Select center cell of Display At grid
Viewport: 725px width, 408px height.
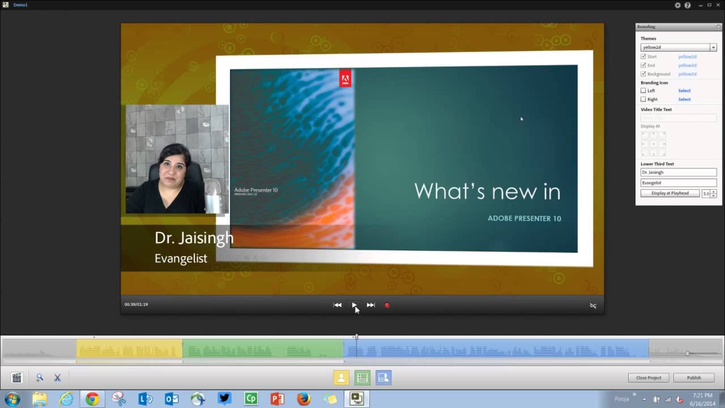(x=654, y=144)
